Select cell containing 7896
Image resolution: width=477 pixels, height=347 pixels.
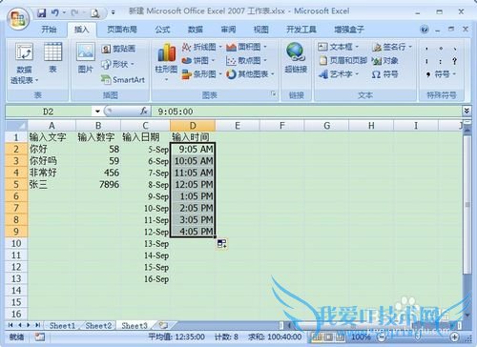pos(98,185)
